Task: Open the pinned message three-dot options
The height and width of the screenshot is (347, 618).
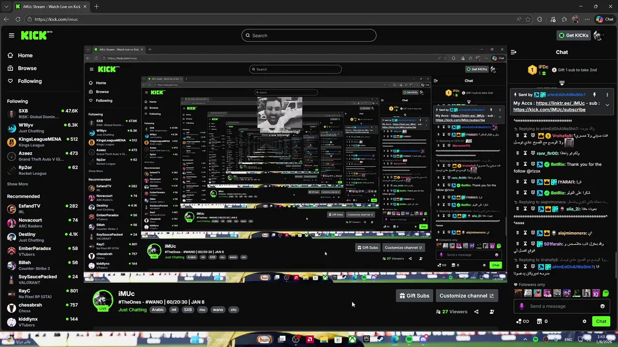Action: tap(607, 95)
